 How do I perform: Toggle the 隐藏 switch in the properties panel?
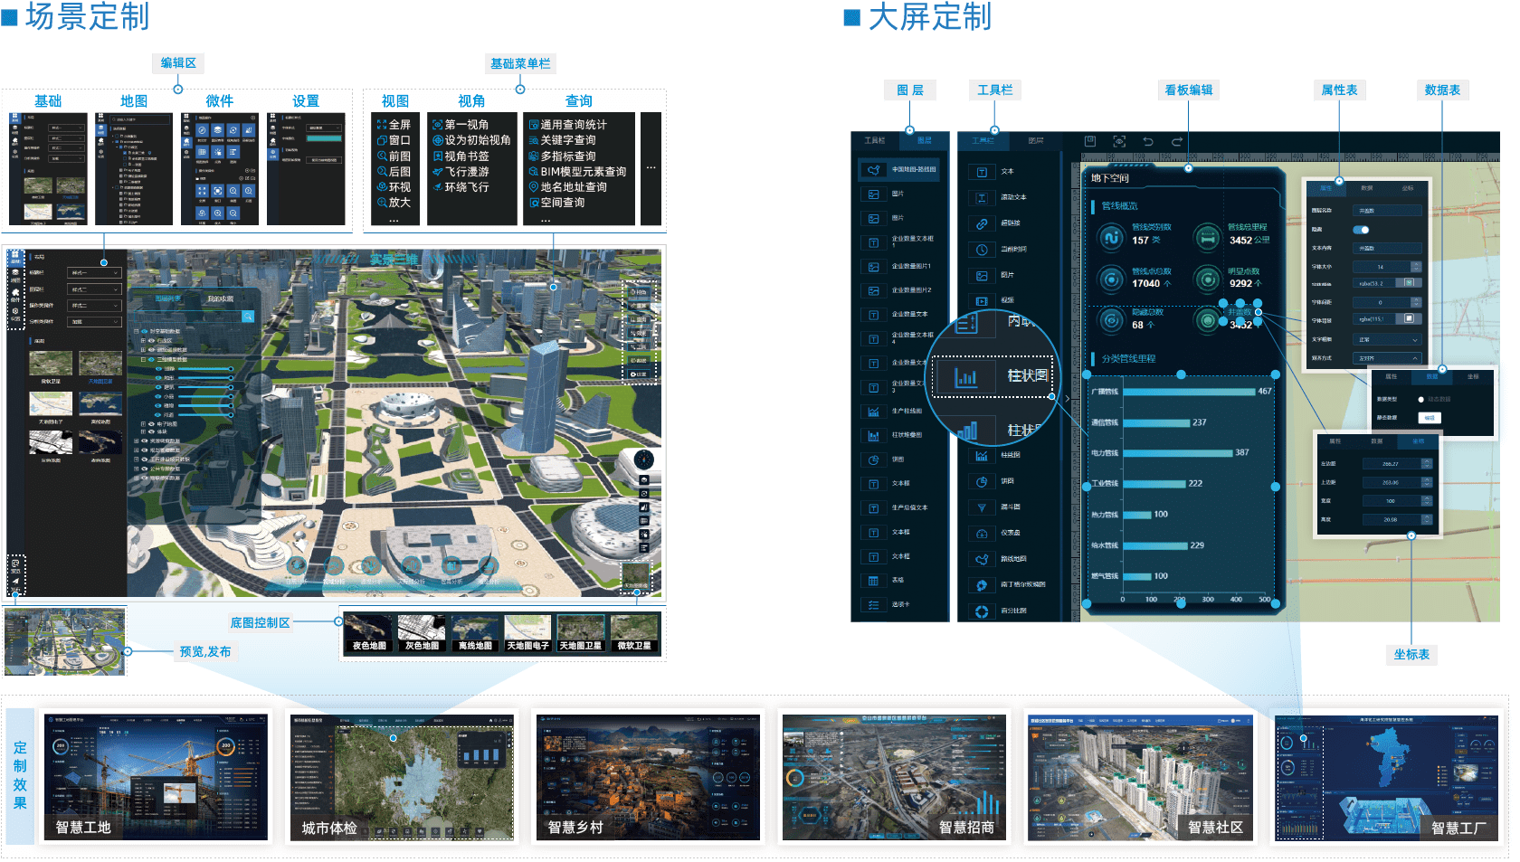(1361, 230)
